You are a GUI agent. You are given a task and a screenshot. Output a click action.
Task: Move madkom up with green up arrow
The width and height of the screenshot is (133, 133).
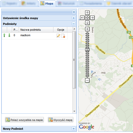4,35
